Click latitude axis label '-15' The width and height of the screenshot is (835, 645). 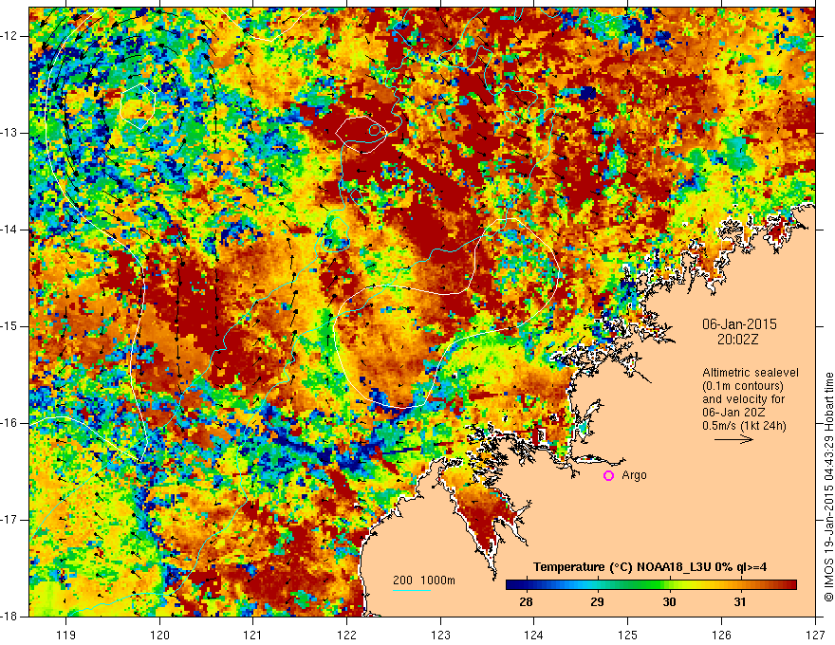click(9, 326)
